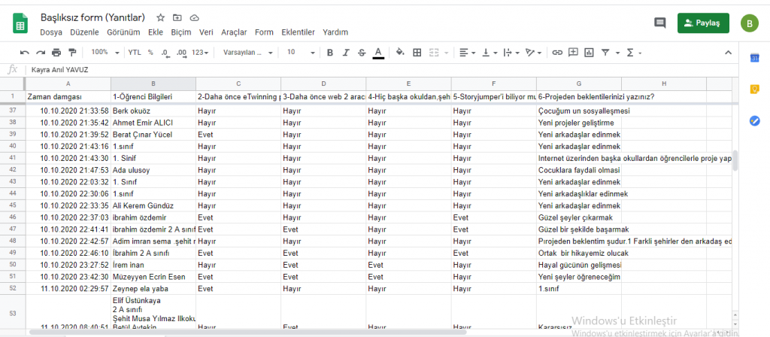Insert a chart from the toolbar
The height and width of the screenshot is (337, 770).
[590, 53]
